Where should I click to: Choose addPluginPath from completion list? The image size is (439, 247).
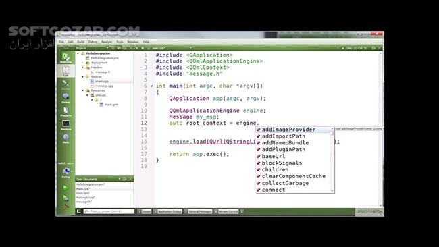coord(293,150)
